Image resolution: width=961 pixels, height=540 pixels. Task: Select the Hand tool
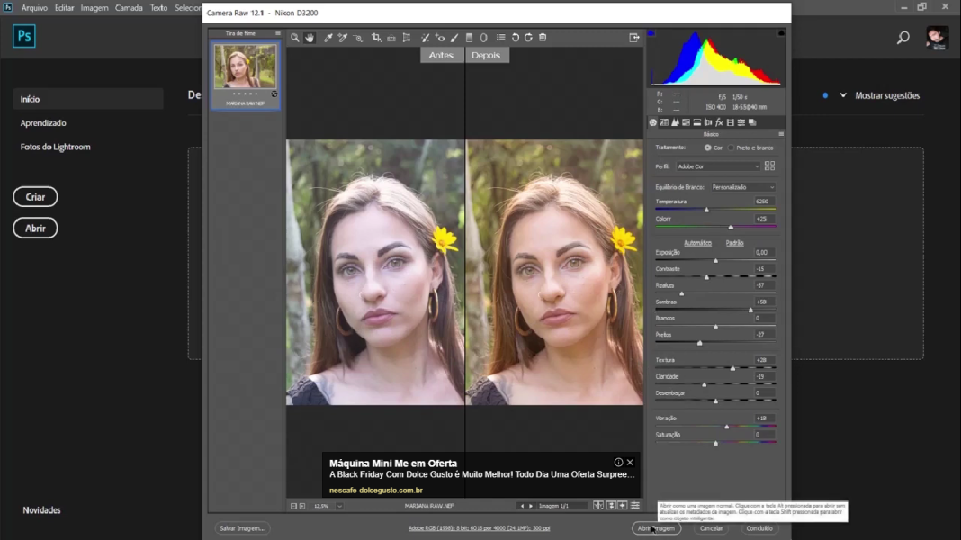pos(310,38)
